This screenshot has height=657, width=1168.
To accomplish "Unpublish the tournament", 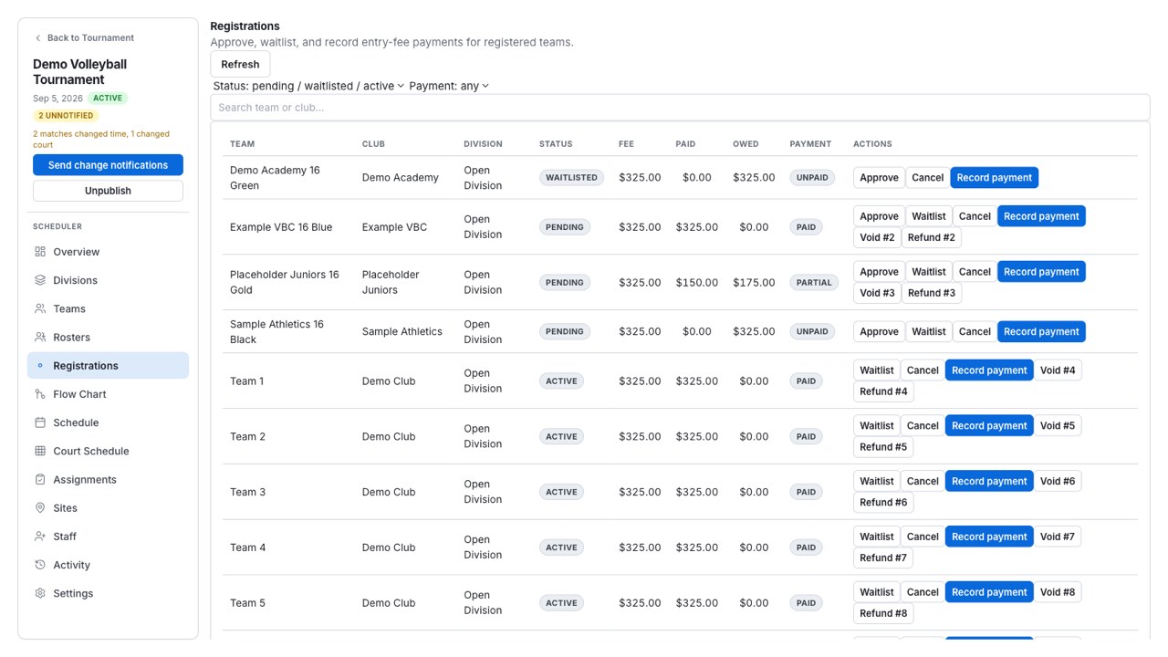I will (108, 191).
